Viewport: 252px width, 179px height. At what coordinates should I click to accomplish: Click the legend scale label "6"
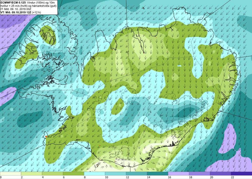click(x=64, y=177)
